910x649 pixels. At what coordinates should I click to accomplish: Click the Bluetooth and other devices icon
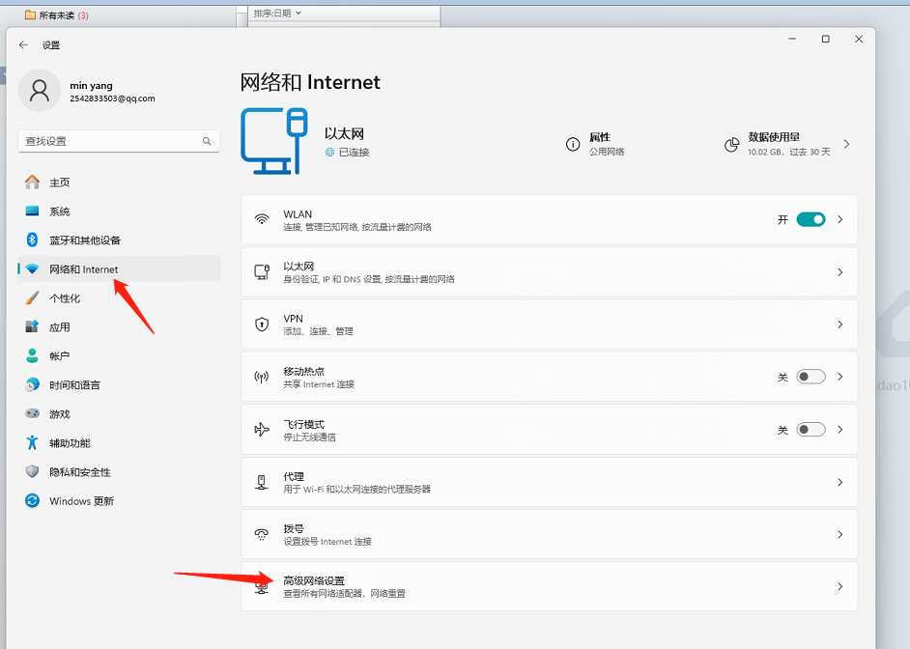pyautogui.click(x=32, y=240)
